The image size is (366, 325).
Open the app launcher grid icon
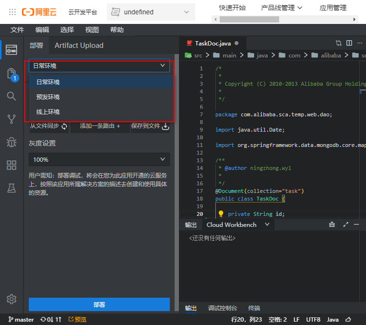point(12,12)
